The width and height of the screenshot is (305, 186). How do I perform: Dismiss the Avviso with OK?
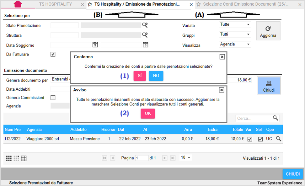click(x=148, y=114)
